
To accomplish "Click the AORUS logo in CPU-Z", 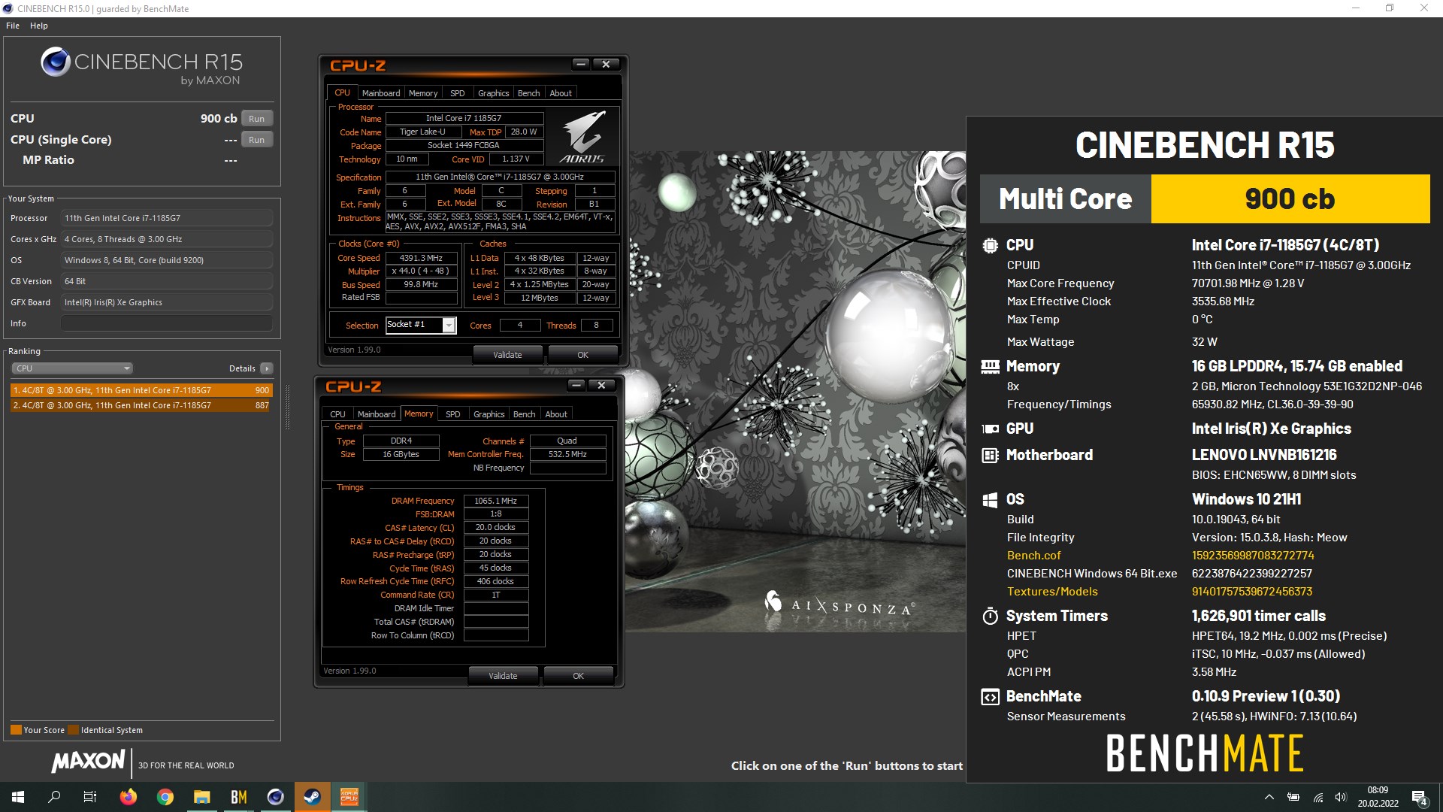I will 583,137.
